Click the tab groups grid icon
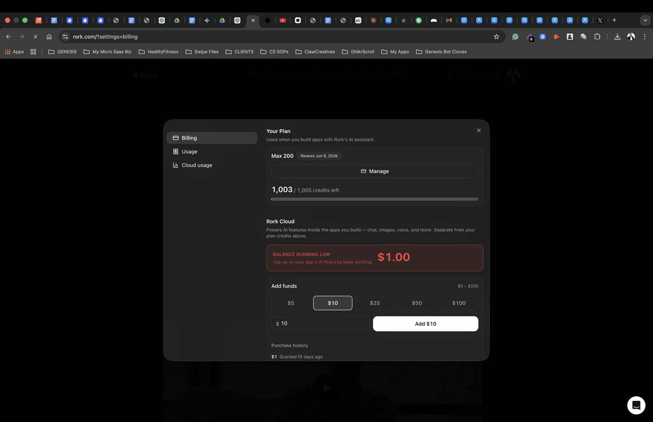The height and width of the screenshot is (422, 653). (x=33, y=52)
